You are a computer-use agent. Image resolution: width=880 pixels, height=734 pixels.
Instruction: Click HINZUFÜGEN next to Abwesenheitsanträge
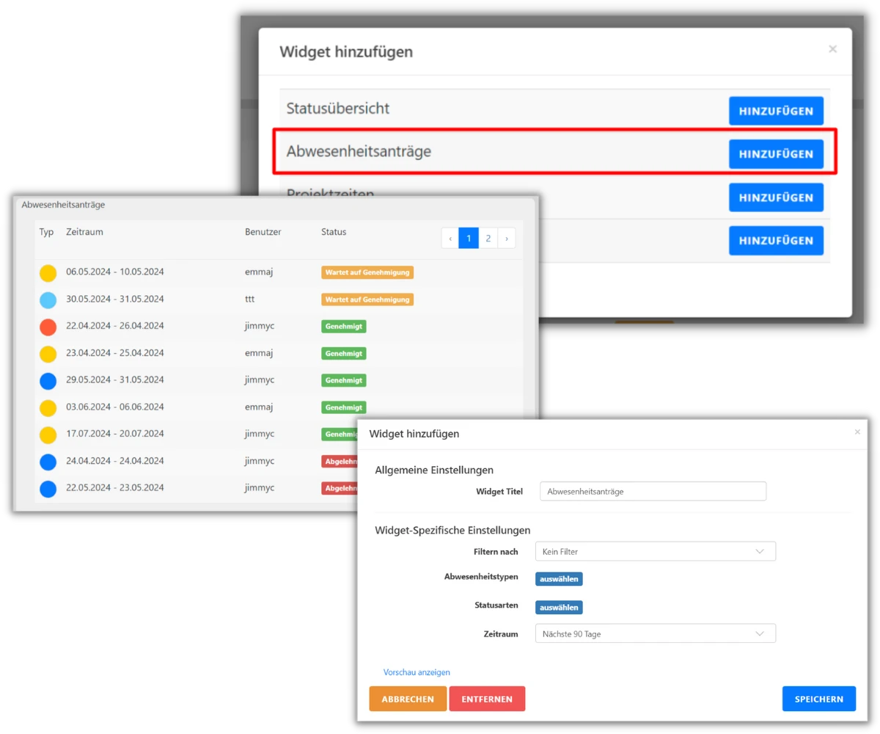point(776,153)
